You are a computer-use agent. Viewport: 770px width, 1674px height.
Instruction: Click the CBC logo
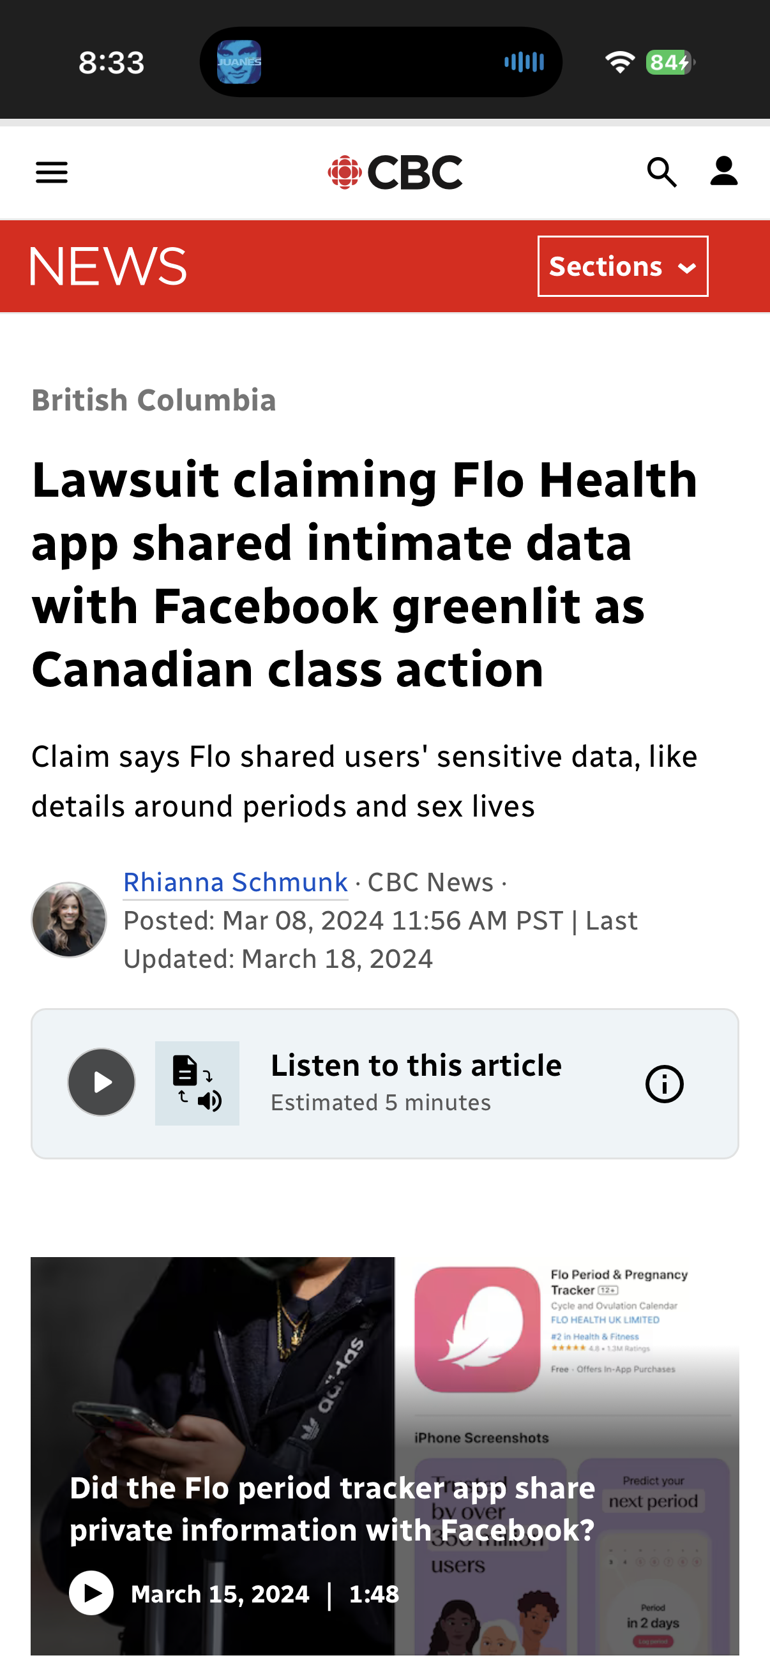tap(394, 172)
